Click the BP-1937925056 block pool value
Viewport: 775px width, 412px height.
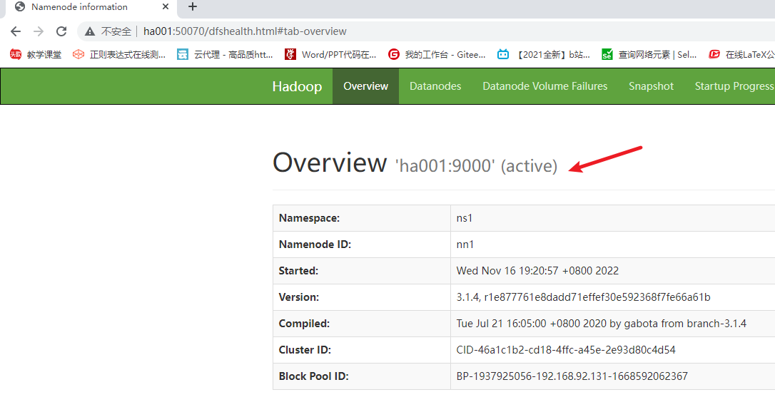[x=572, y=376]
